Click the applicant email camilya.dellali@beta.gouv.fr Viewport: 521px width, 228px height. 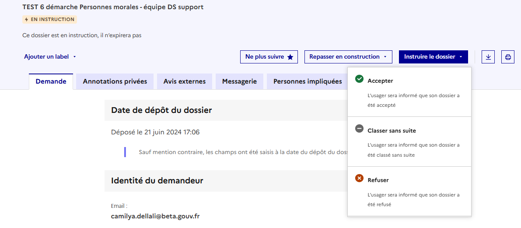pos(155,216)
